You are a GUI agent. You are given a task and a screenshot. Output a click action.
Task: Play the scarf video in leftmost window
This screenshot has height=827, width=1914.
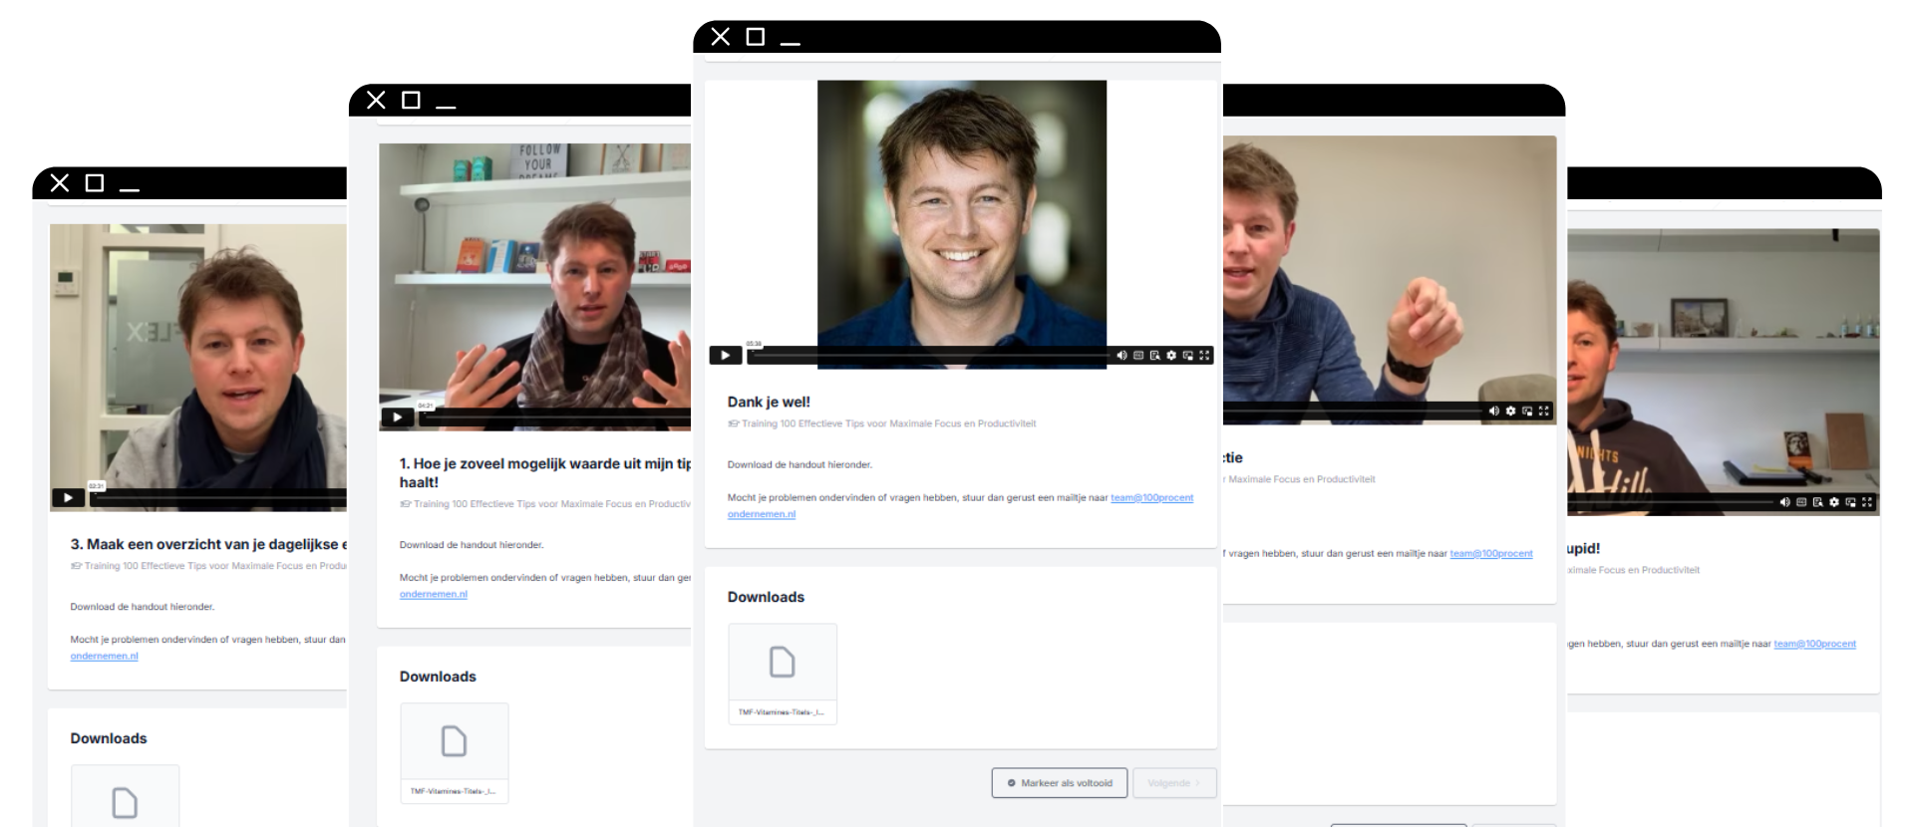(x=68, y=498)
